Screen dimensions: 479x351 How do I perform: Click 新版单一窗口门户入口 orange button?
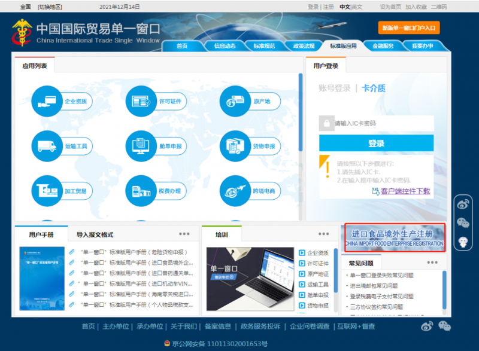pos(409,28)
